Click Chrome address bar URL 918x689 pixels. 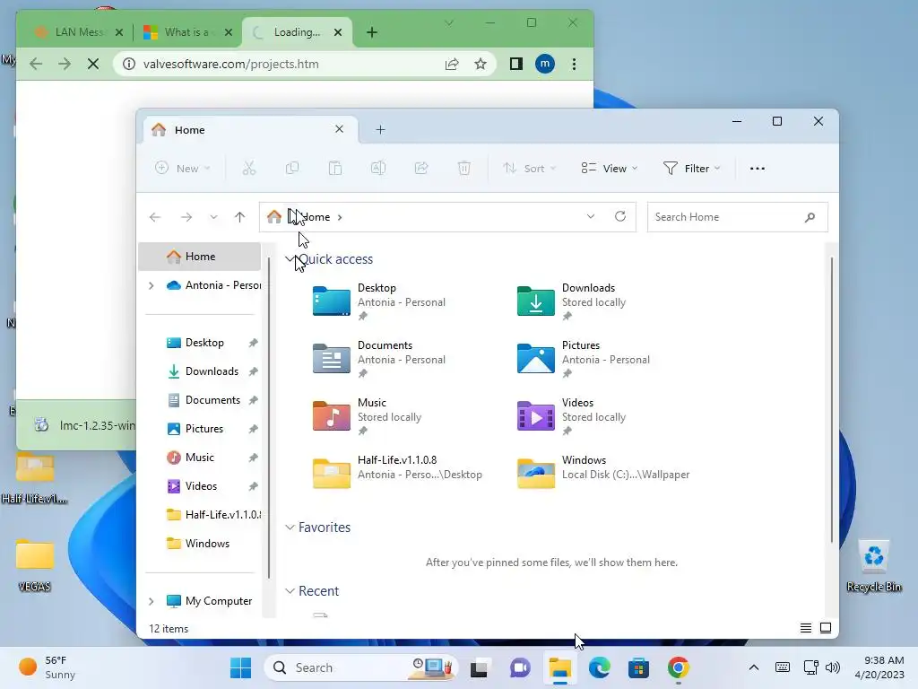pyautogui.click(x=230, y=64)
